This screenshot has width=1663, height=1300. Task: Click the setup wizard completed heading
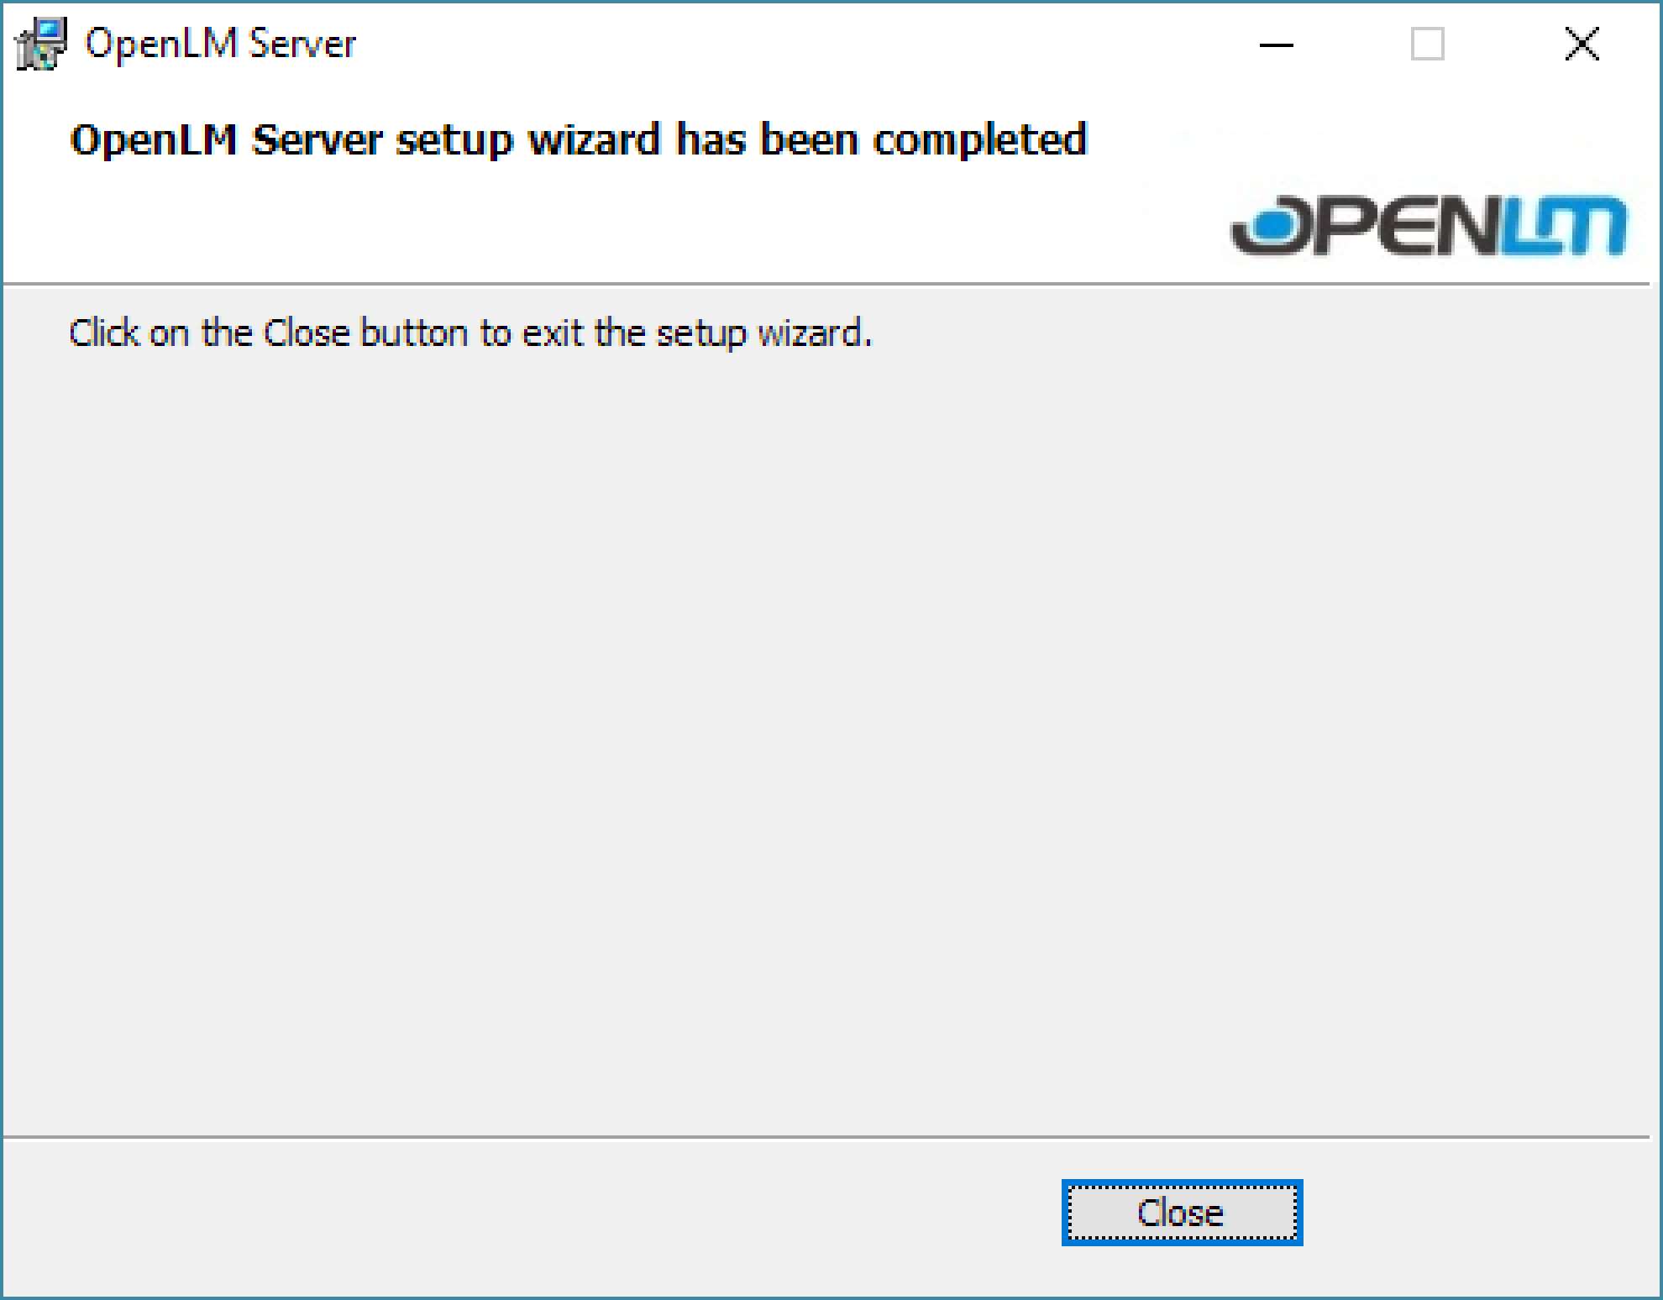point(578,139)
